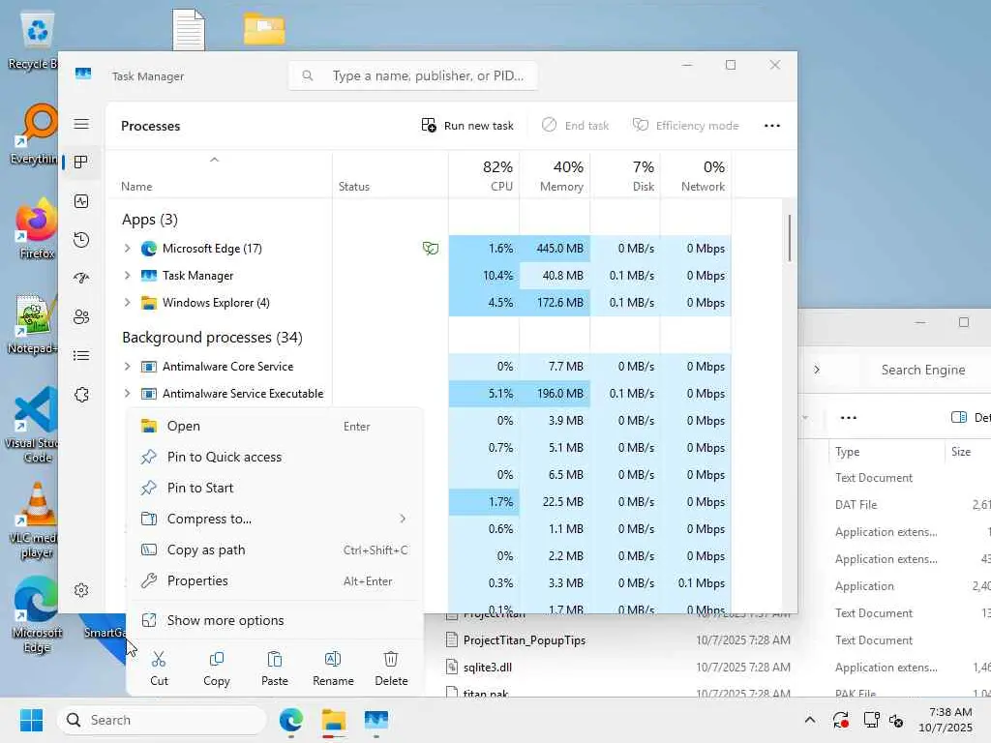Open Services page in Task Manager sidebar

click(81, 395)
